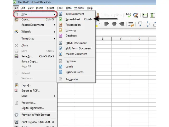
Task: Open the Undo history dropdown arrow
Action: pyautogui.click(x=111, y=15)
